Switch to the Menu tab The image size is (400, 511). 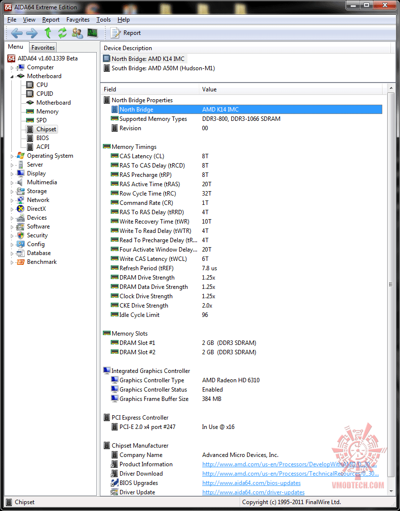tap(16, 47)
